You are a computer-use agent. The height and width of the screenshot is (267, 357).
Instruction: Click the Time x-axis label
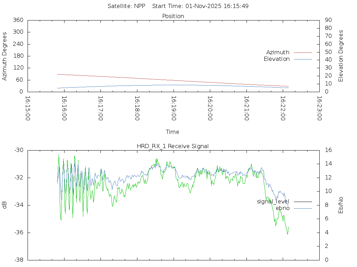tap(173, 132)
